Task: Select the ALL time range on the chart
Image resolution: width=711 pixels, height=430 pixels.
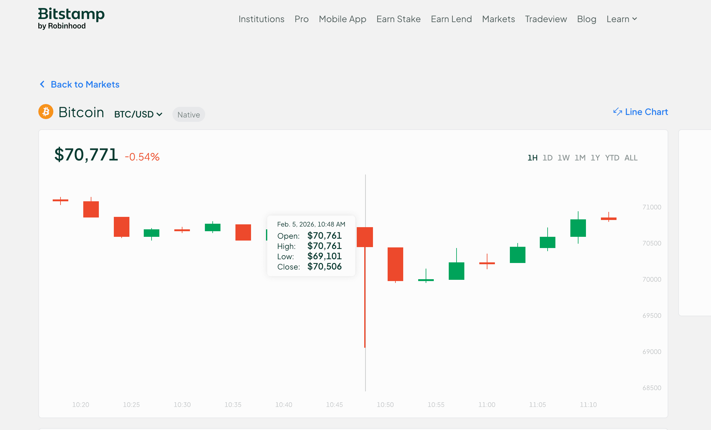Action: (x=631, y=158)
